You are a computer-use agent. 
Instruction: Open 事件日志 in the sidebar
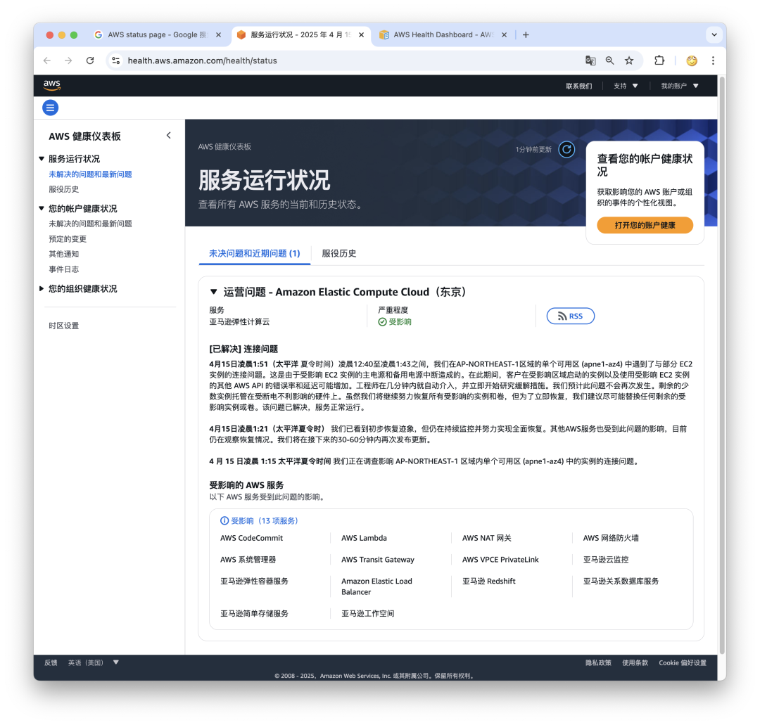[x=63, y=269]
